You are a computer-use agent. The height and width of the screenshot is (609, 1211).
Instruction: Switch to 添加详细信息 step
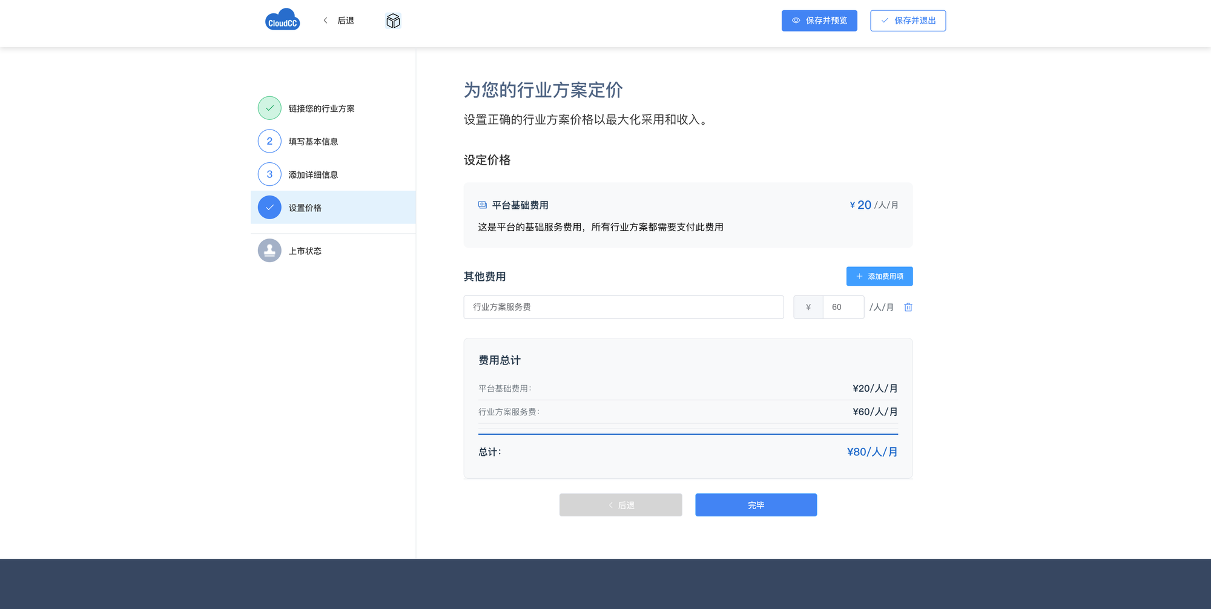click(x=313, y=175)
